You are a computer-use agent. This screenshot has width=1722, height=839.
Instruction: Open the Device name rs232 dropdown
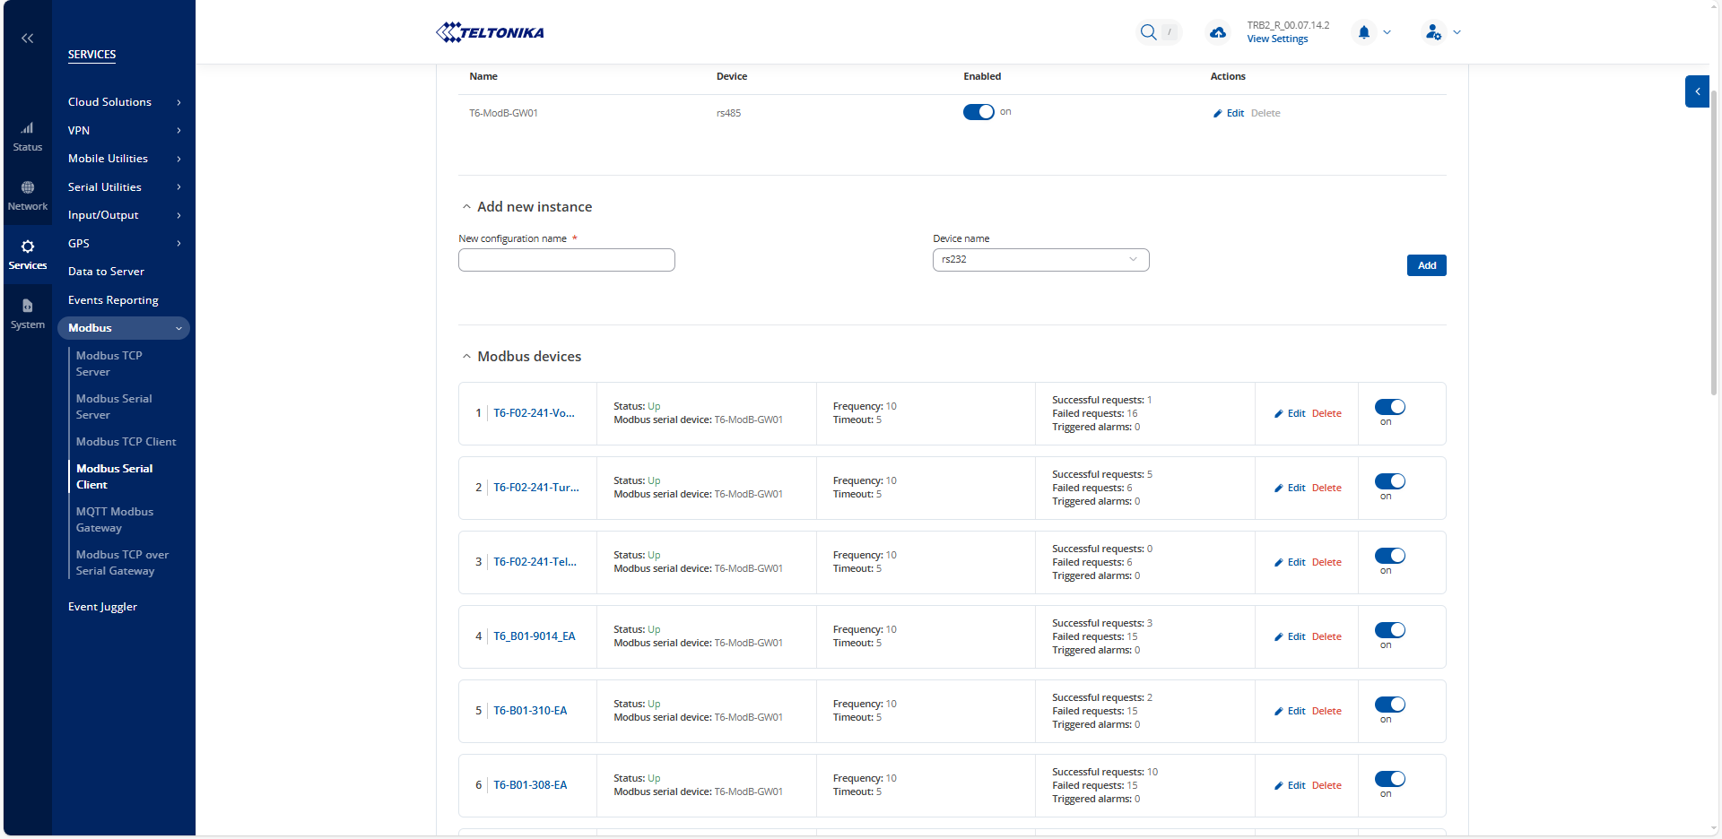1040,260
